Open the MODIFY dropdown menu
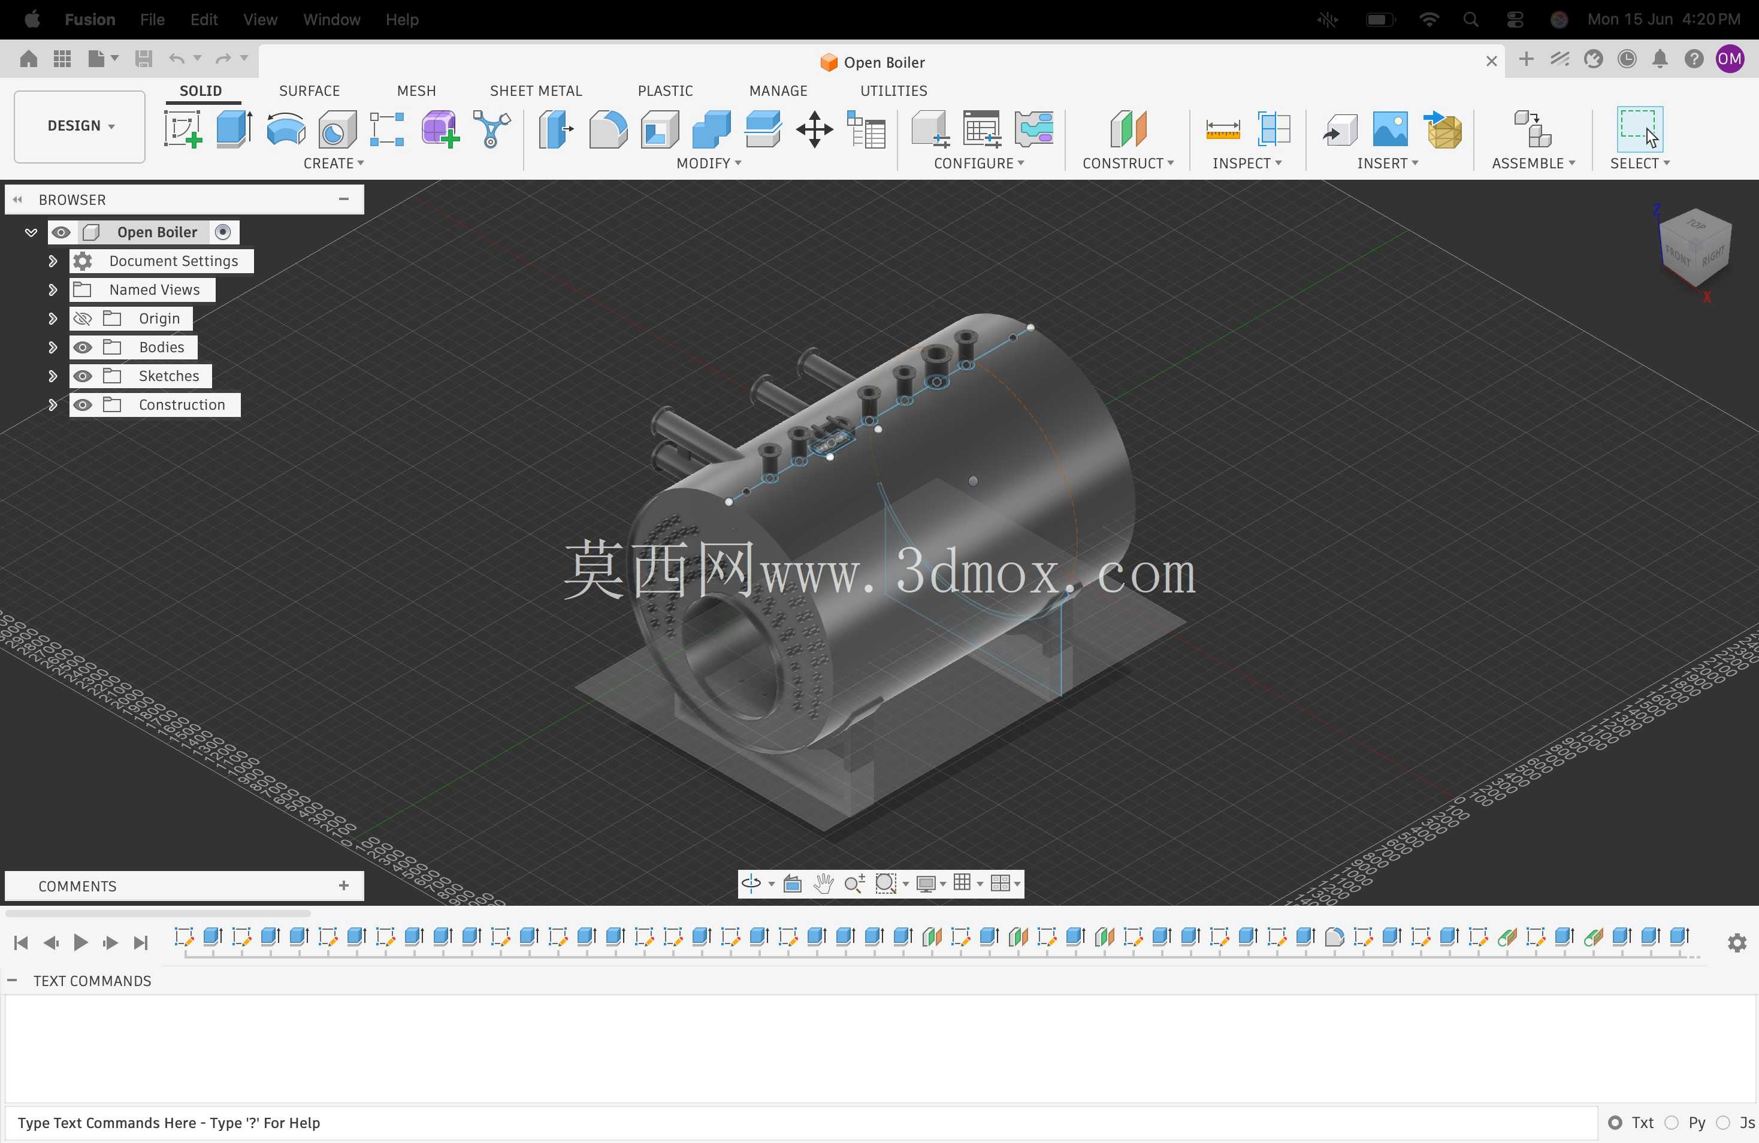The image size is (1759, 1143). tap(708, 164)
